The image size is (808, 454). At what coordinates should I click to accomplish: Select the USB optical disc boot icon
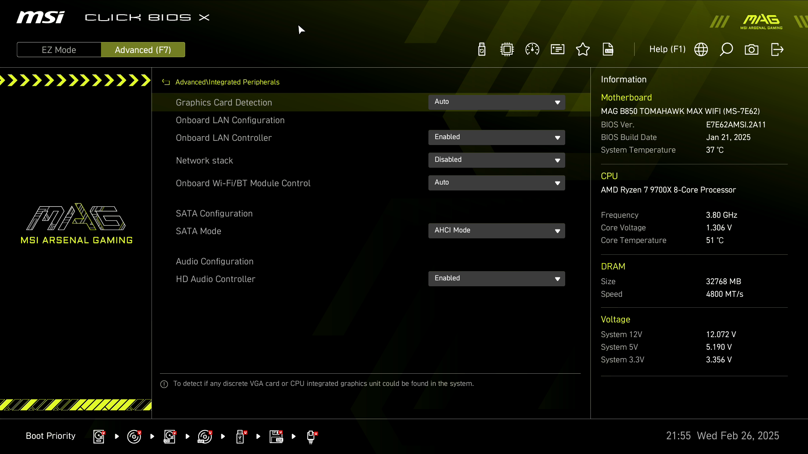[x=205, y=436]
